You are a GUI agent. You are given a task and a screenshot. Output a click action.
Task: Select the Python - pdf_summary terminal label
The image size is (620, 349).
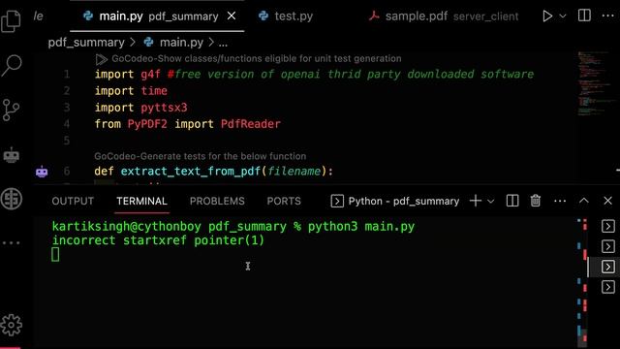(x=395, y=201)
